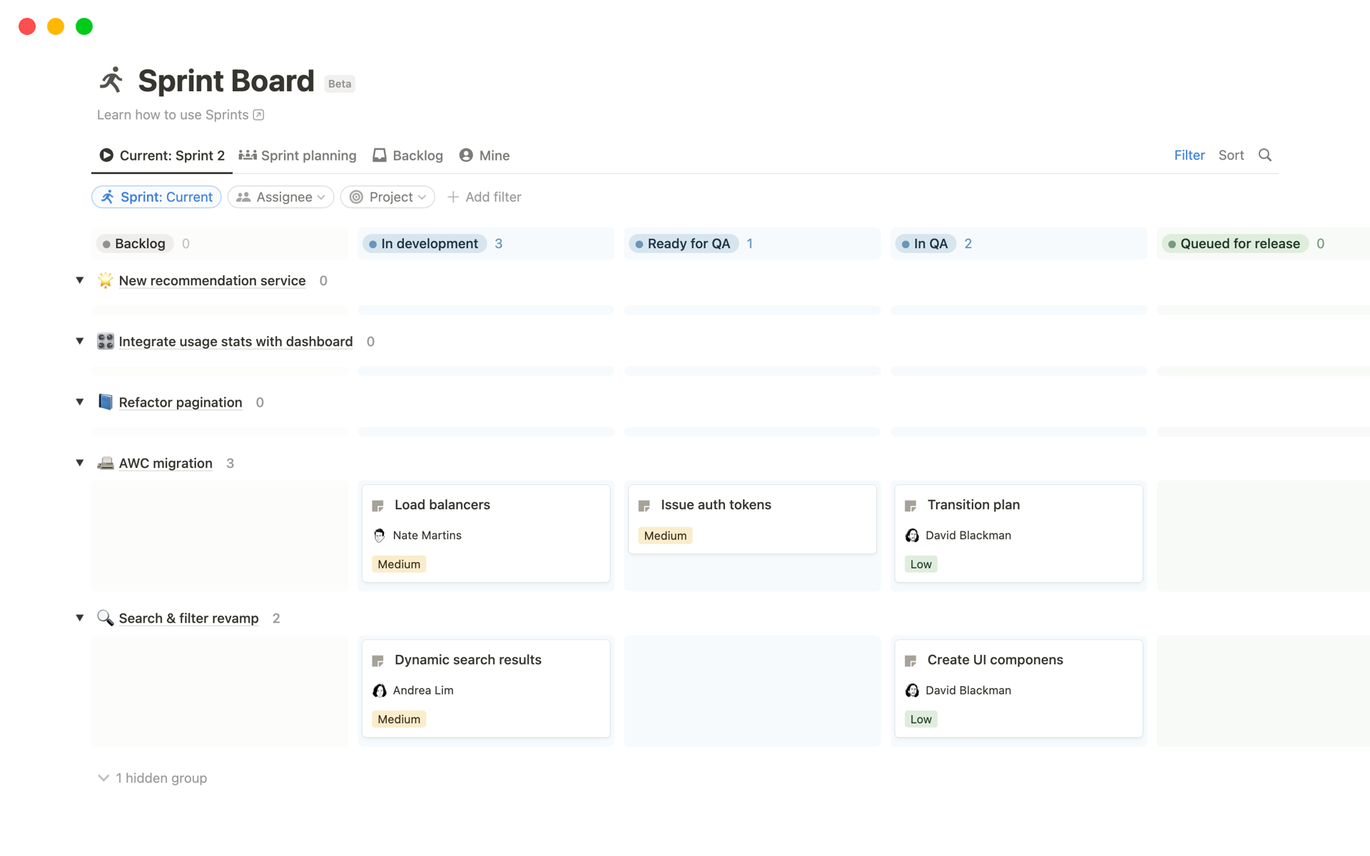Click the blue book icon beside Refactor pagination

tap(105, 402)
